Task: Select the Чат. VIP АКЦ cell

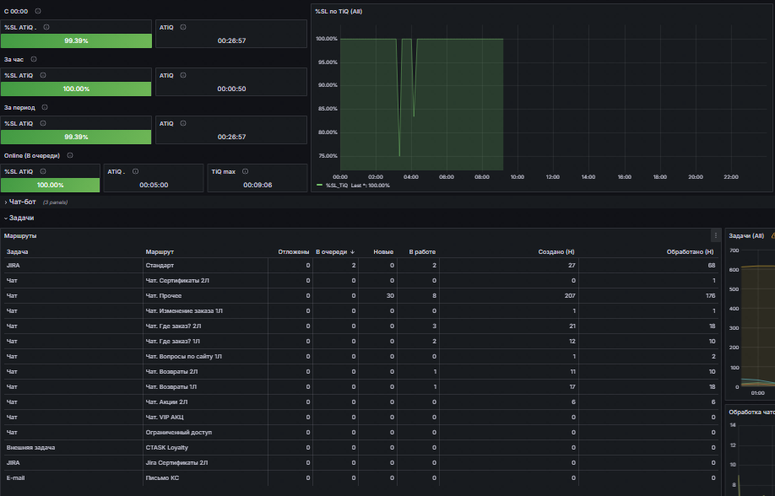Action: pyautogui.click(x=206, y=417)
